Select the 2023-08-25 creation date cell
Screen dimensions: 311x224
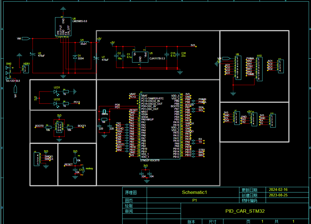tap(278, 195)
